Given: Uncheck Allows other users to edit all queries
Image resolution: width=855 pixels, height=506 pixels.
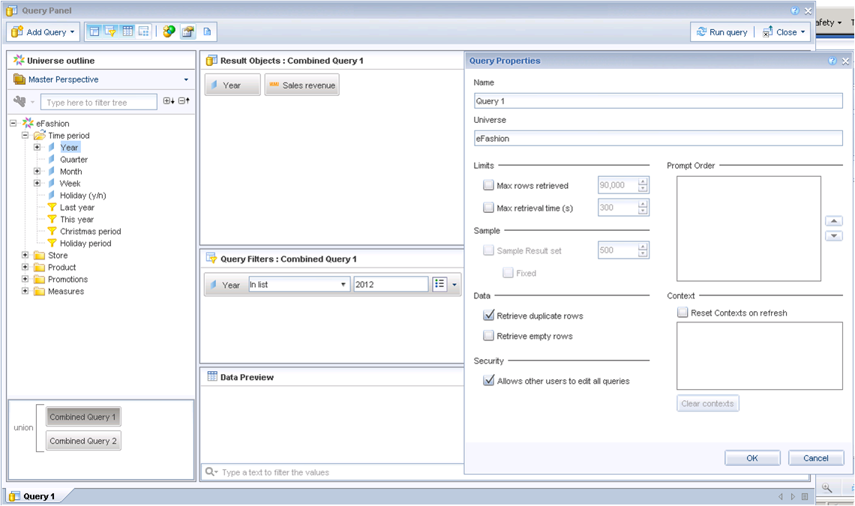Looking at the screenshot, I should click(489, 381).
